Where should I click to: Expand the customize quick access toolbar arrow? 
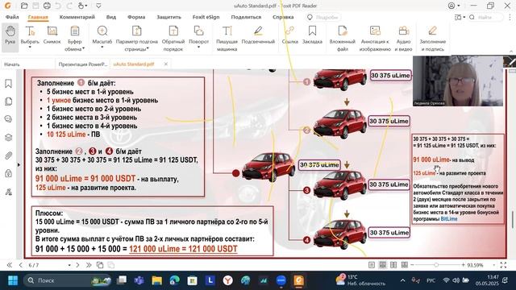click(98, 6)
